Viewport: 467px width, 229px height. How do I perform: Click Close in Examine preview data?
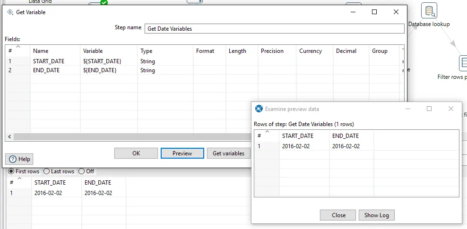click(x=338, y=215)
